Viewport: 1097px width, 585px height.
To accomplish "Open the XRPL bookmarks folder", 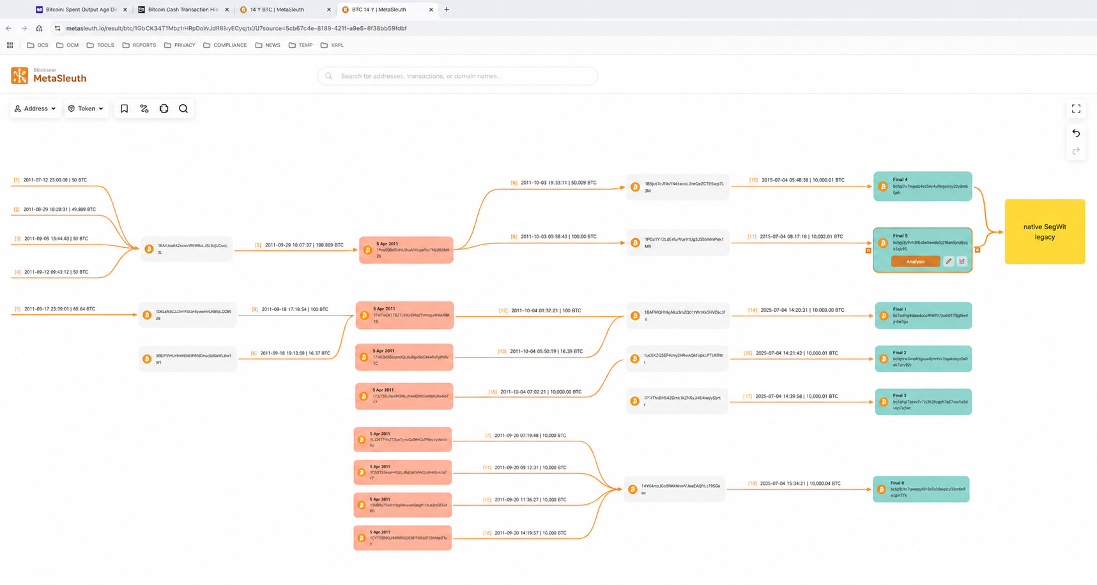I will click(x=332, y=45).
